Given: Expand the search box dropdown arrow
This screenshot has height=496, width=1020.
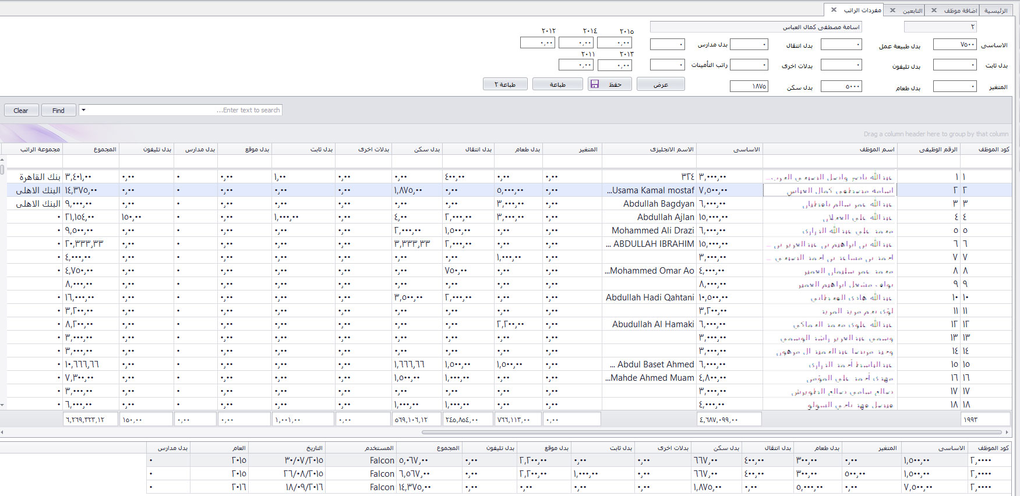Looking at the screenshot, I should point(83,110).
